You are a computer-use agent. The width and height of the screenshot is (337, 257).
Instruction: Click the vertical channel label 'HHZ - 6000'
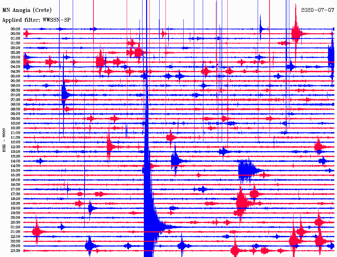coord(4,140)
